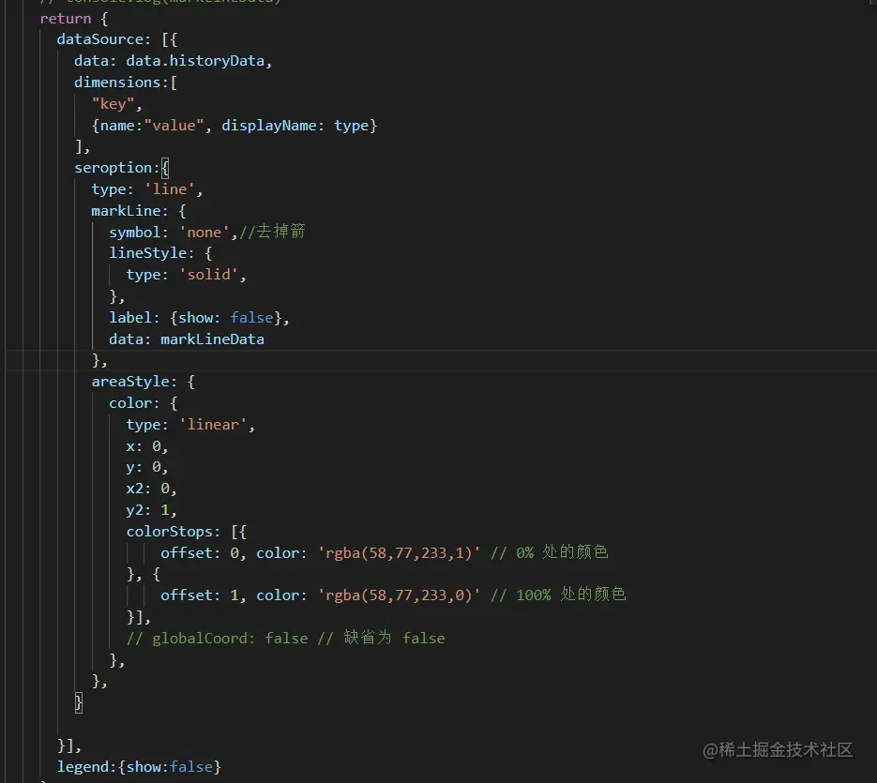Place cursor at 'seroption:{' line
The width and height of the screenshot is (877, 783).
click(121, 168)
